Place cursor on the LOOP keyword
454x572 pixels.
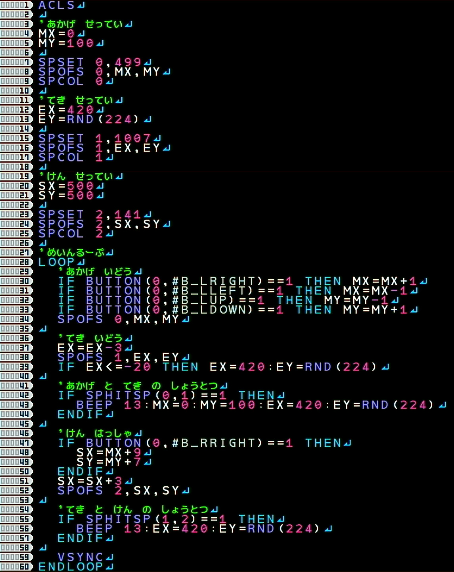pyautogui.click(x=56, y=262)
